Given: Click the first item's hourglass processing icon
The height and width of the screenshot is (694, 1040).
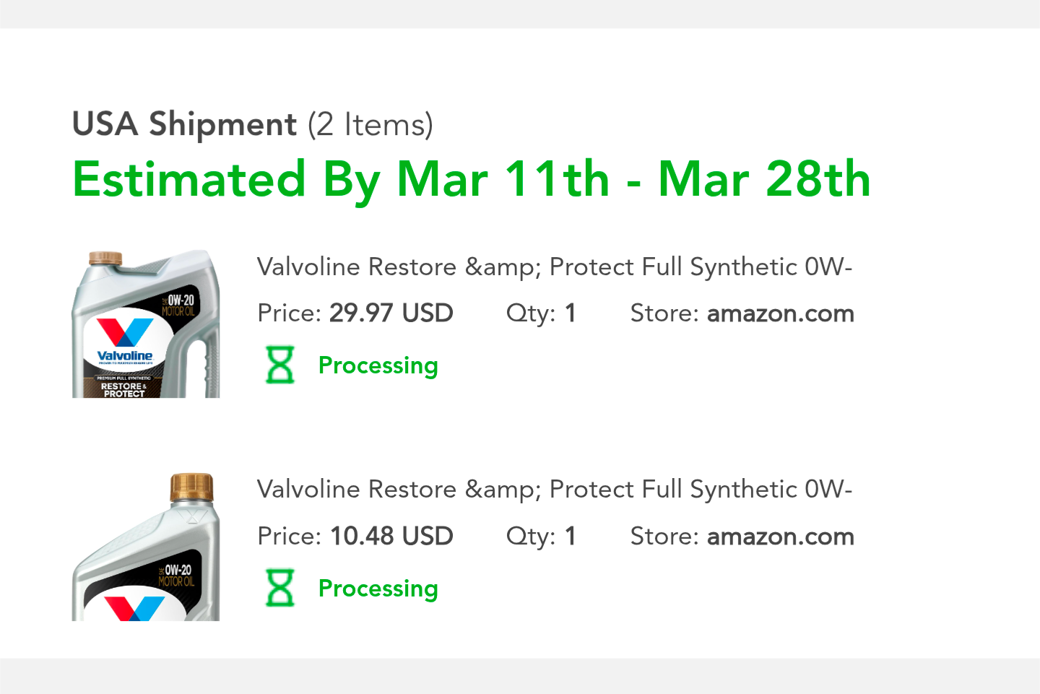Looking at the screenshot, I should 280,365.
